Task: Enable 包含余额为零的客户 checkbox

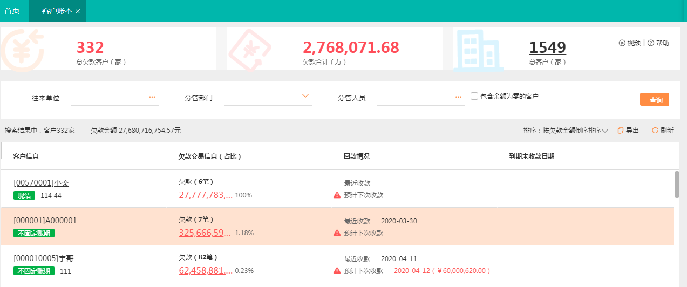Action: pyautogui.click(x=474, y=96)
